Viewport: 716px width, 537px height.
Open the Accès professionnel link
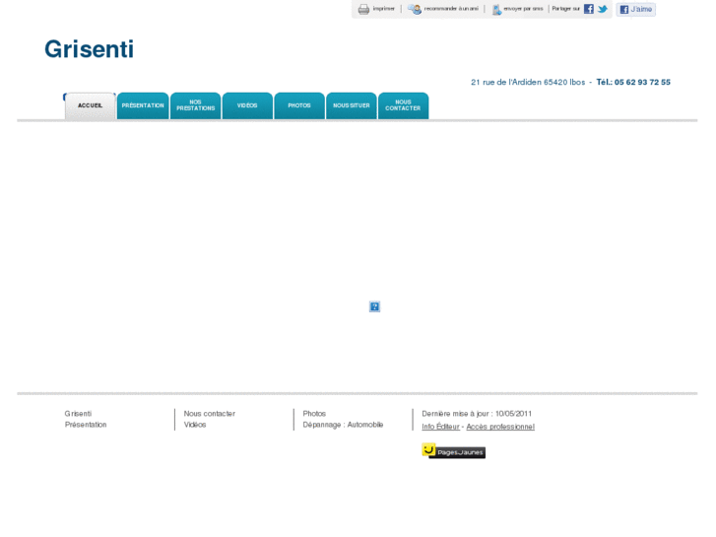[500, 427]
